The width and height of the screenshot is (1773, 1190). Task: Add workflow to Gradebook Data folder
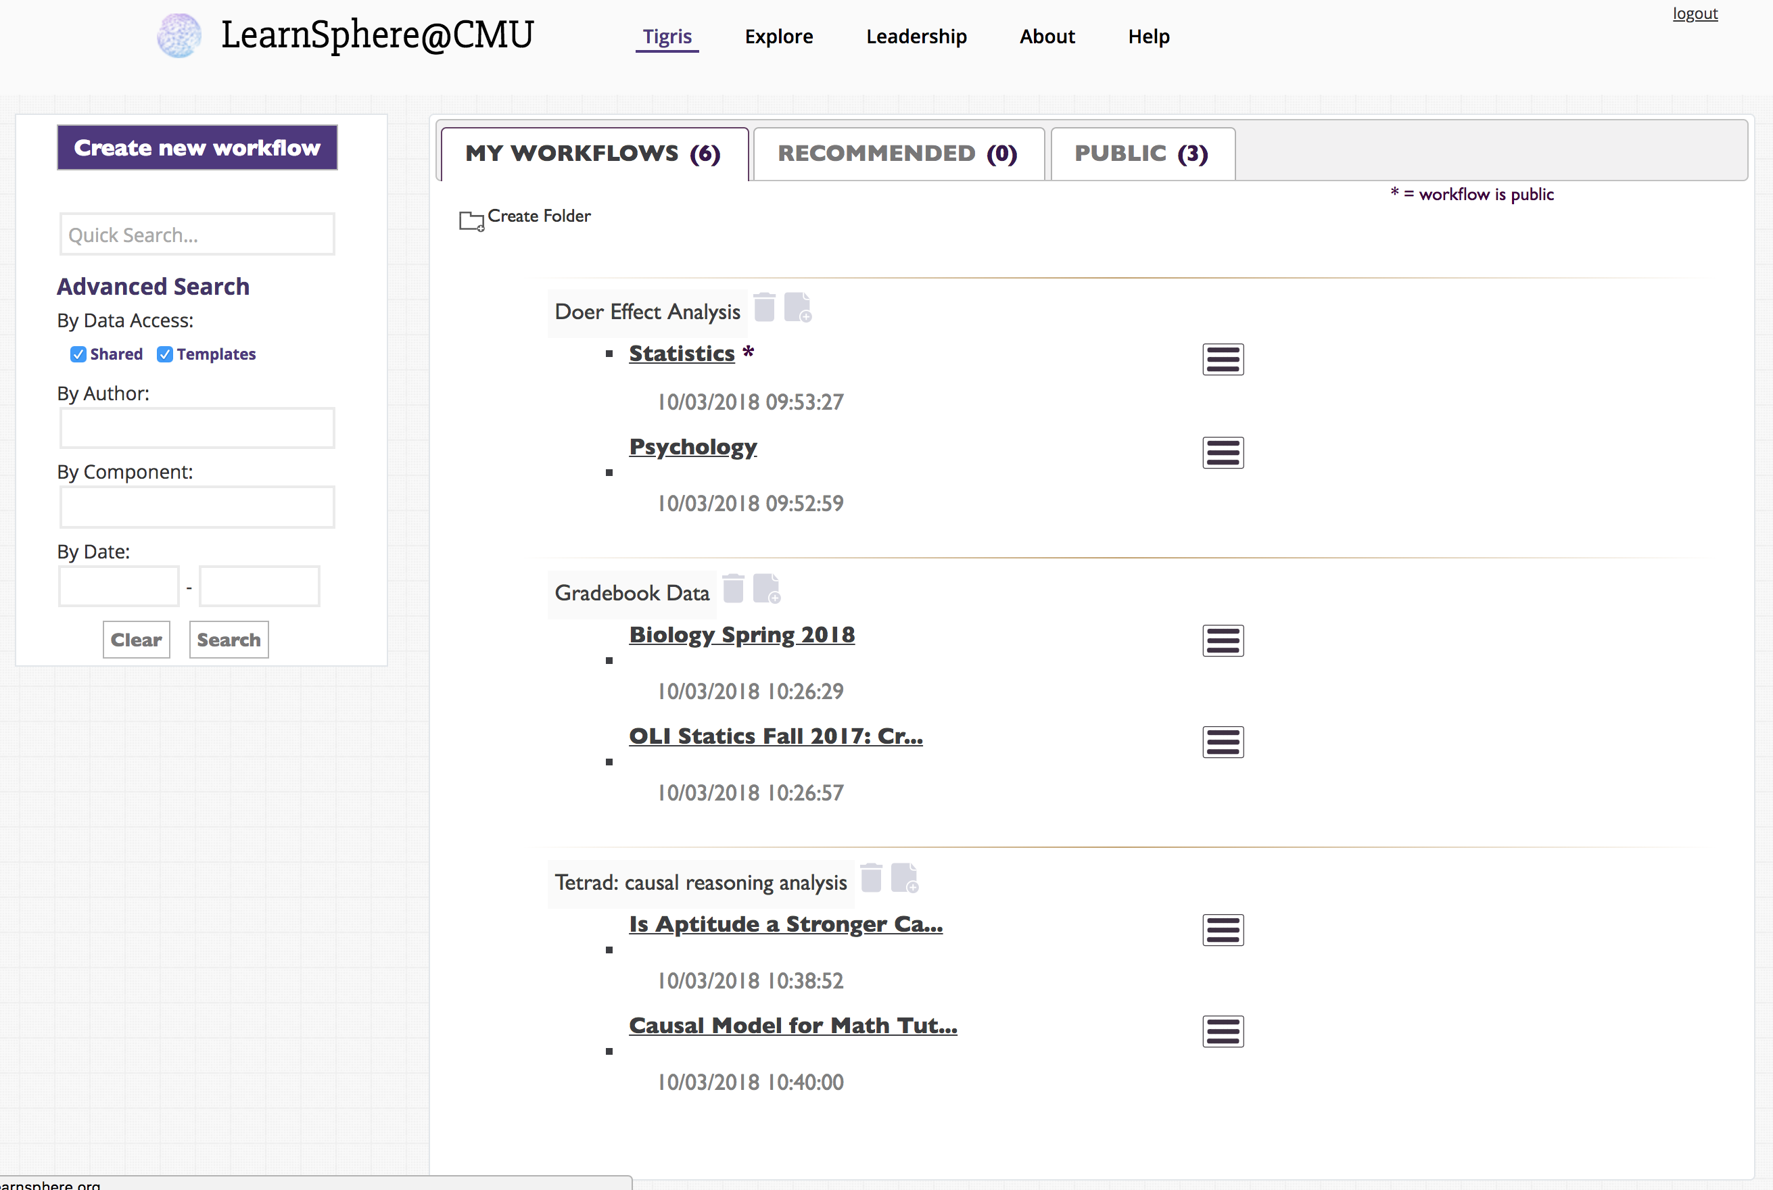[x=766, y=588]
